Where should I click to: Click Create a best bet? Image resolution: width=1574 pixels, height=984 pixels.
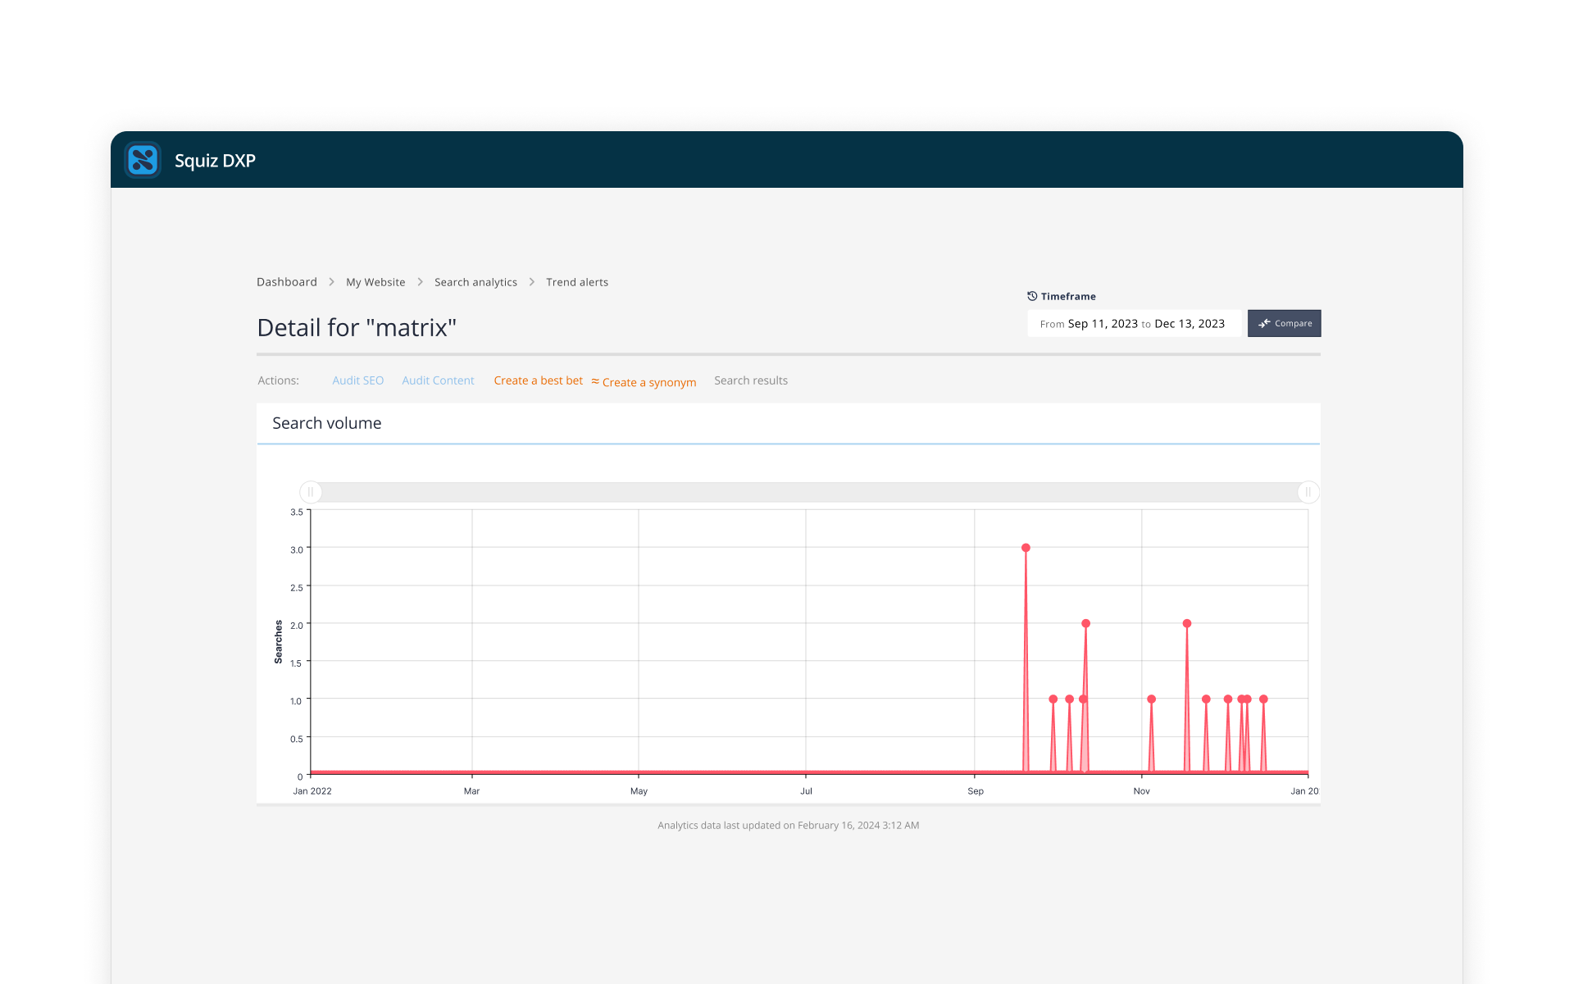538,380
